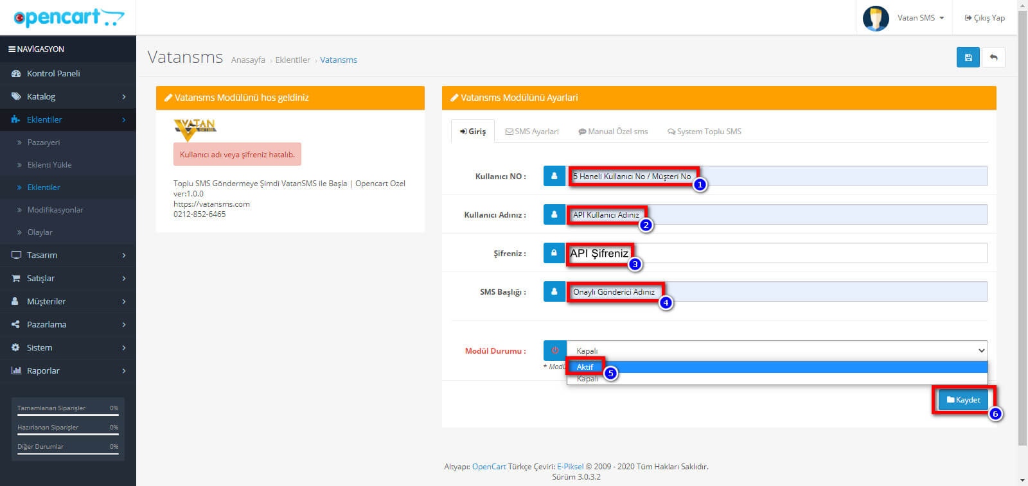Open the Vatan SMS user dropdown
This screenshot has height=486, width=1028.
(921, 18)
